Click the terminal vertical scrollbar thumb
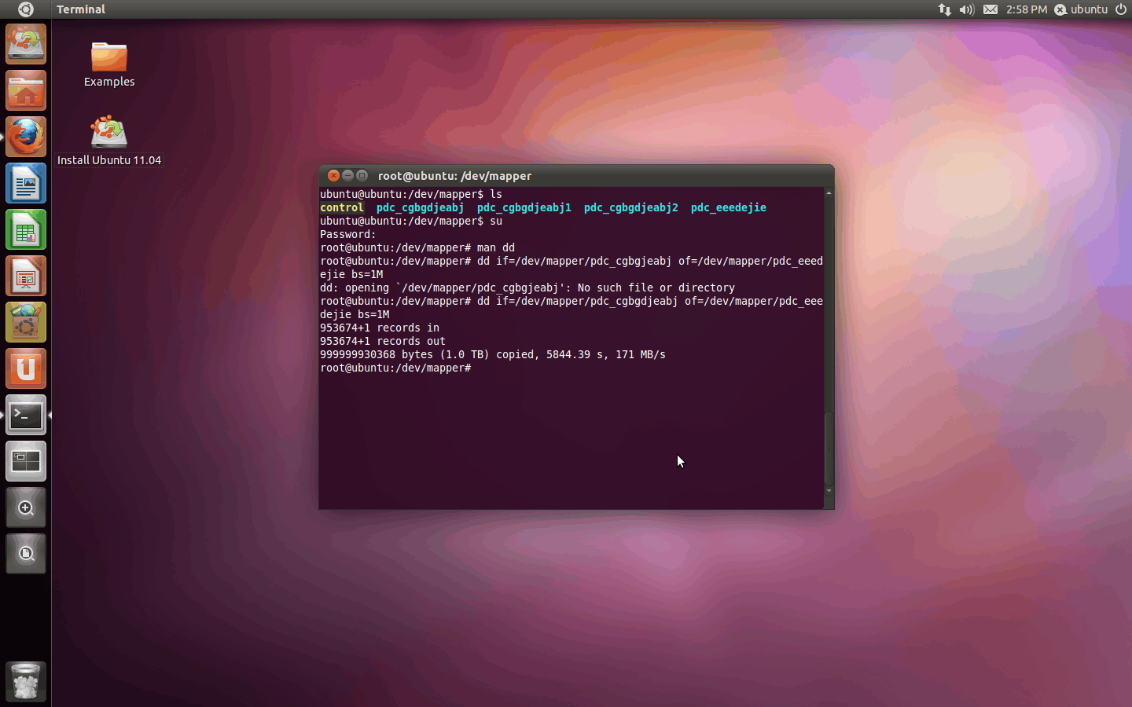 click(829, 448)
